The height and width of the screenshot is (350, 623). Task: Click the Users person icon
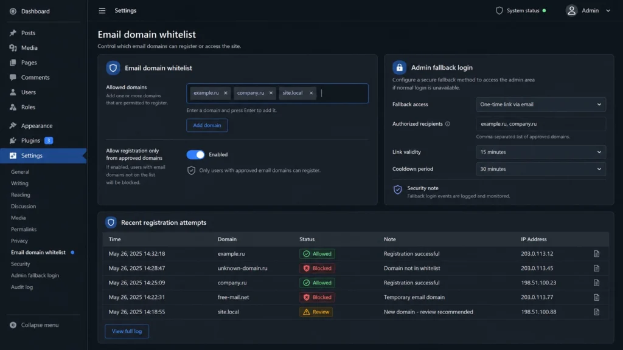(x=13, y=92)
